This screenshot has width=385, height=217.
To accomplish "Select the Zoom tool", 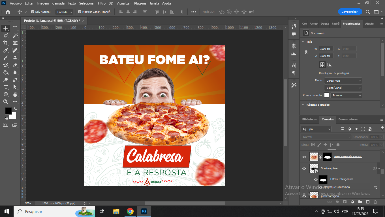I will point(6,102).
